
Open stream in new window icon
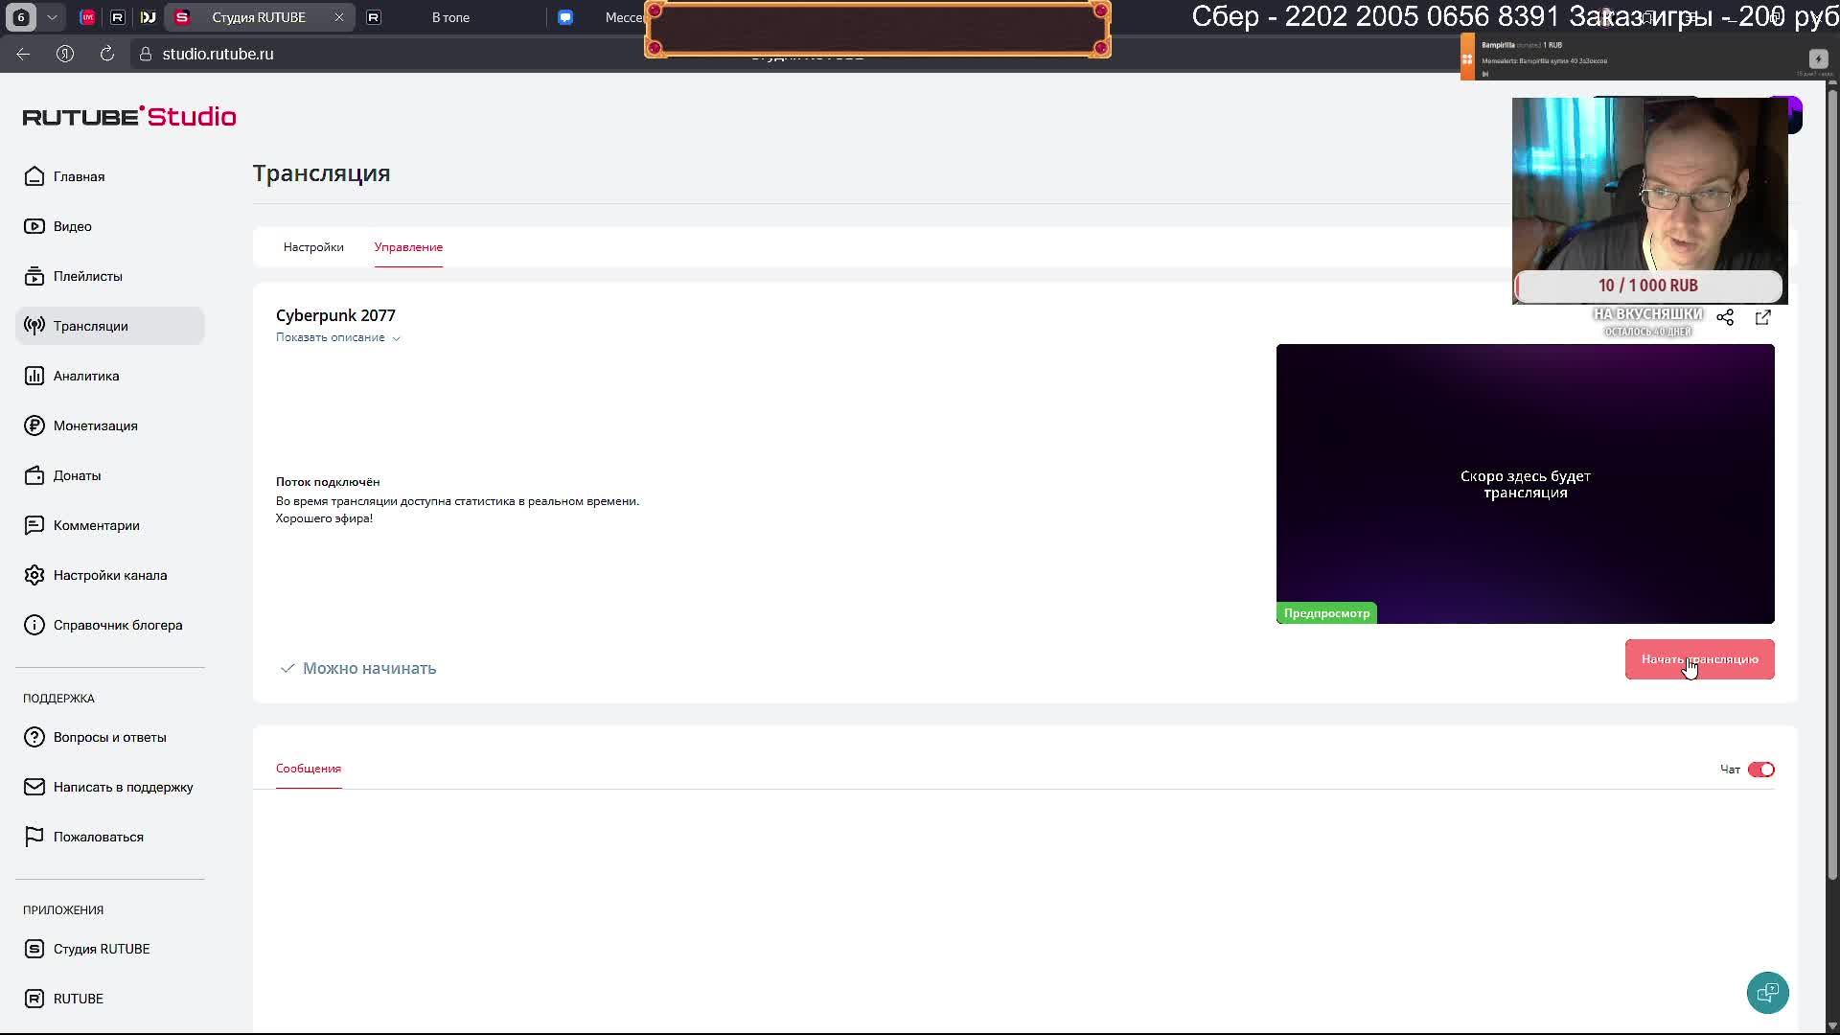(1762, 317)
